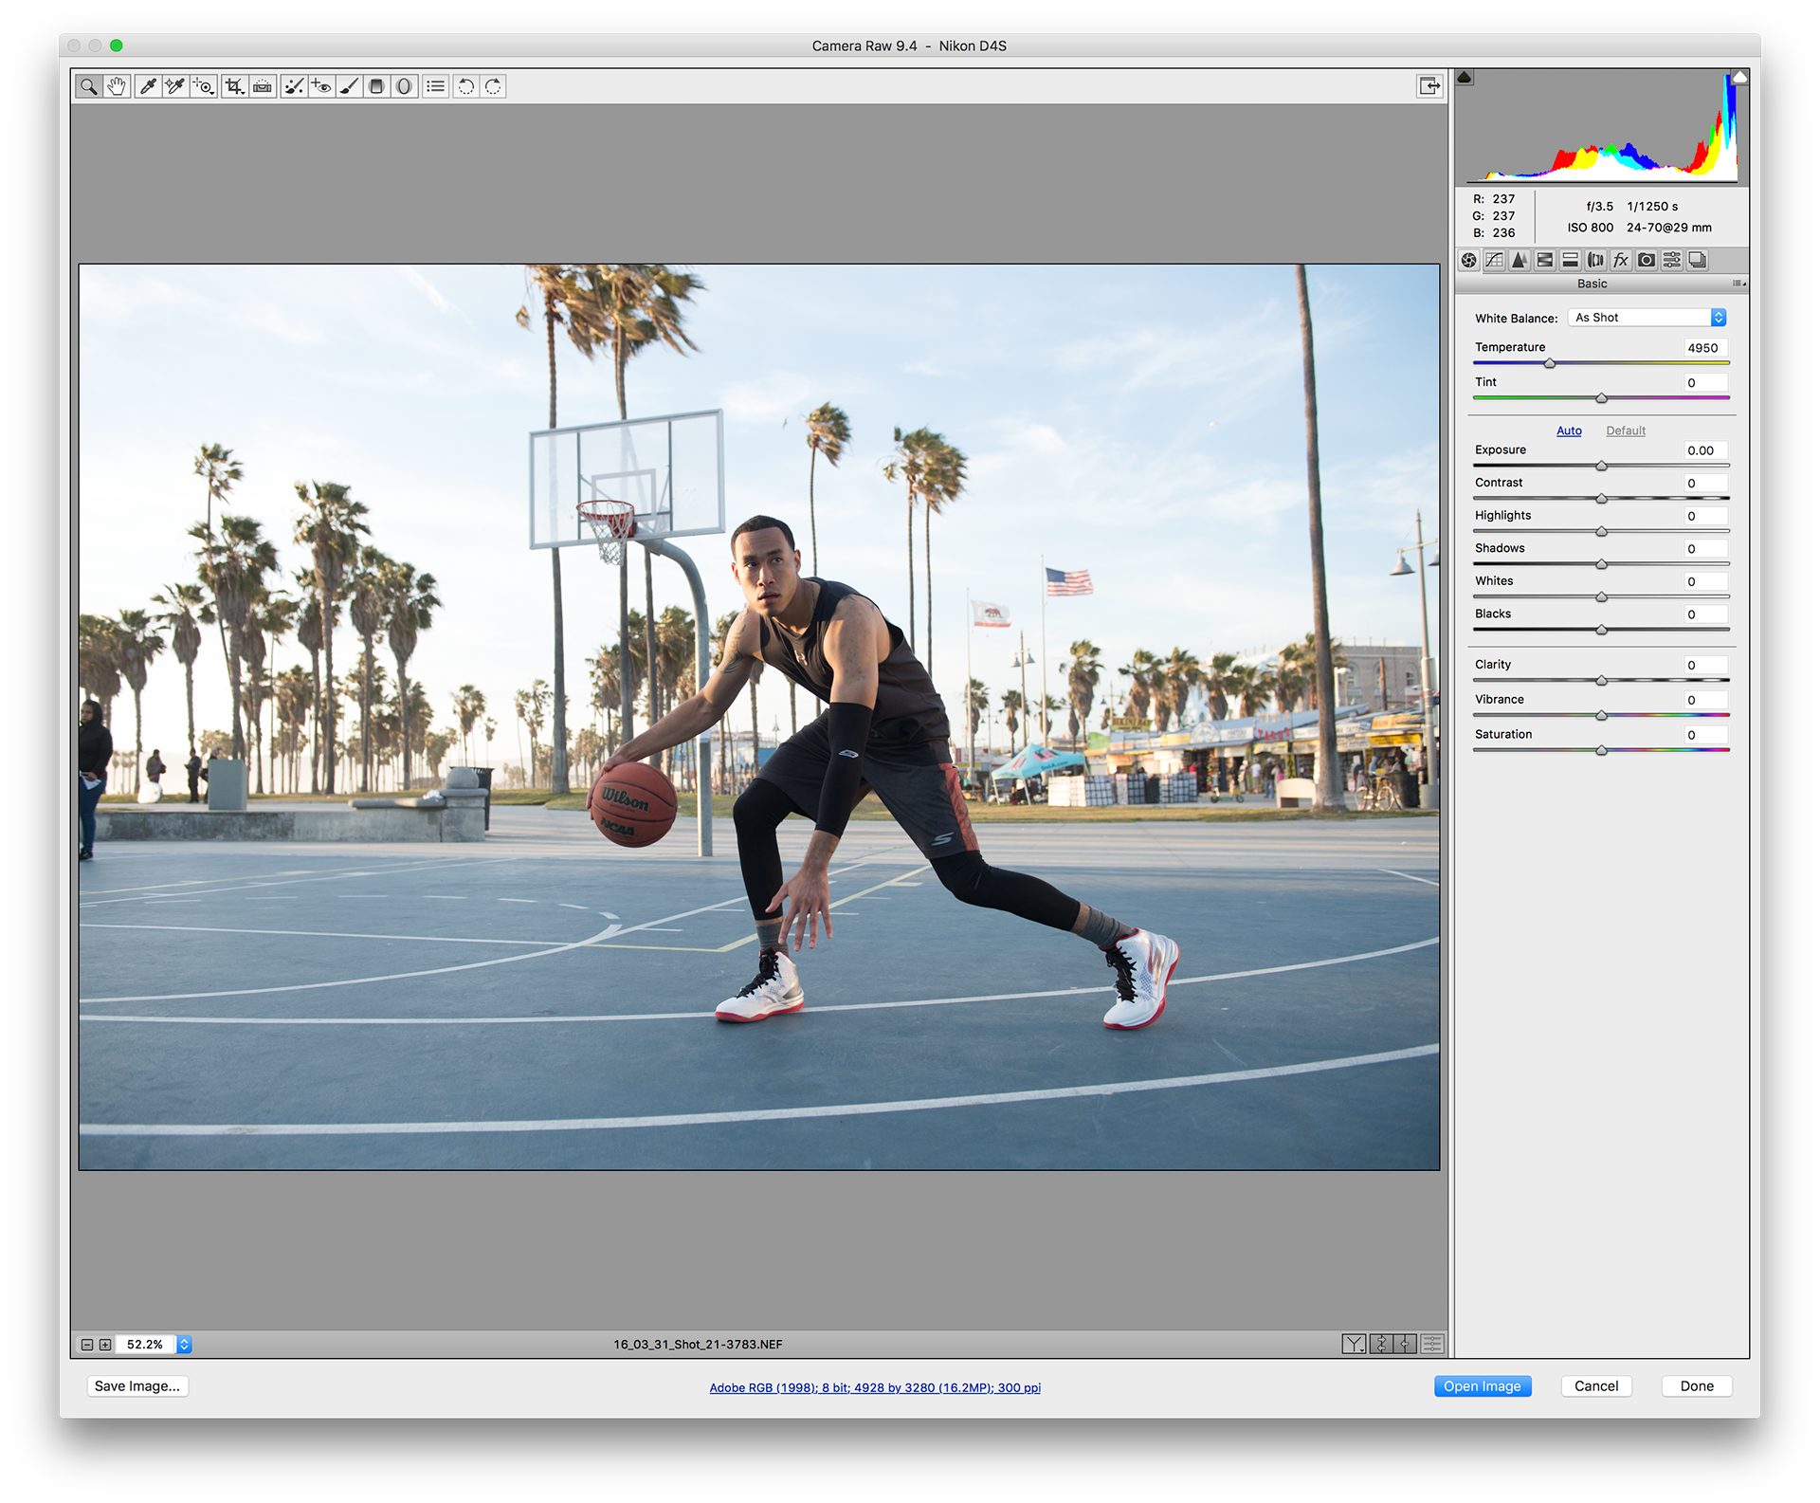
Task: Open the zoom level dropdown
Action: [x=185, y=1345]
